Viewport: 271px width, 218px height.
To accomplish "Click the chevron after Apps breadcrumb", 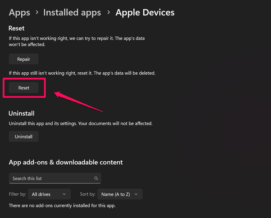I will pyautogui.click(x=37, y=13).
